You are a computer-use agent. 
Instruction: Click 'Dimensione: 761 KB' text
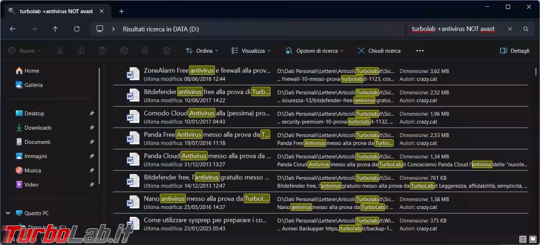click(423, 178)
